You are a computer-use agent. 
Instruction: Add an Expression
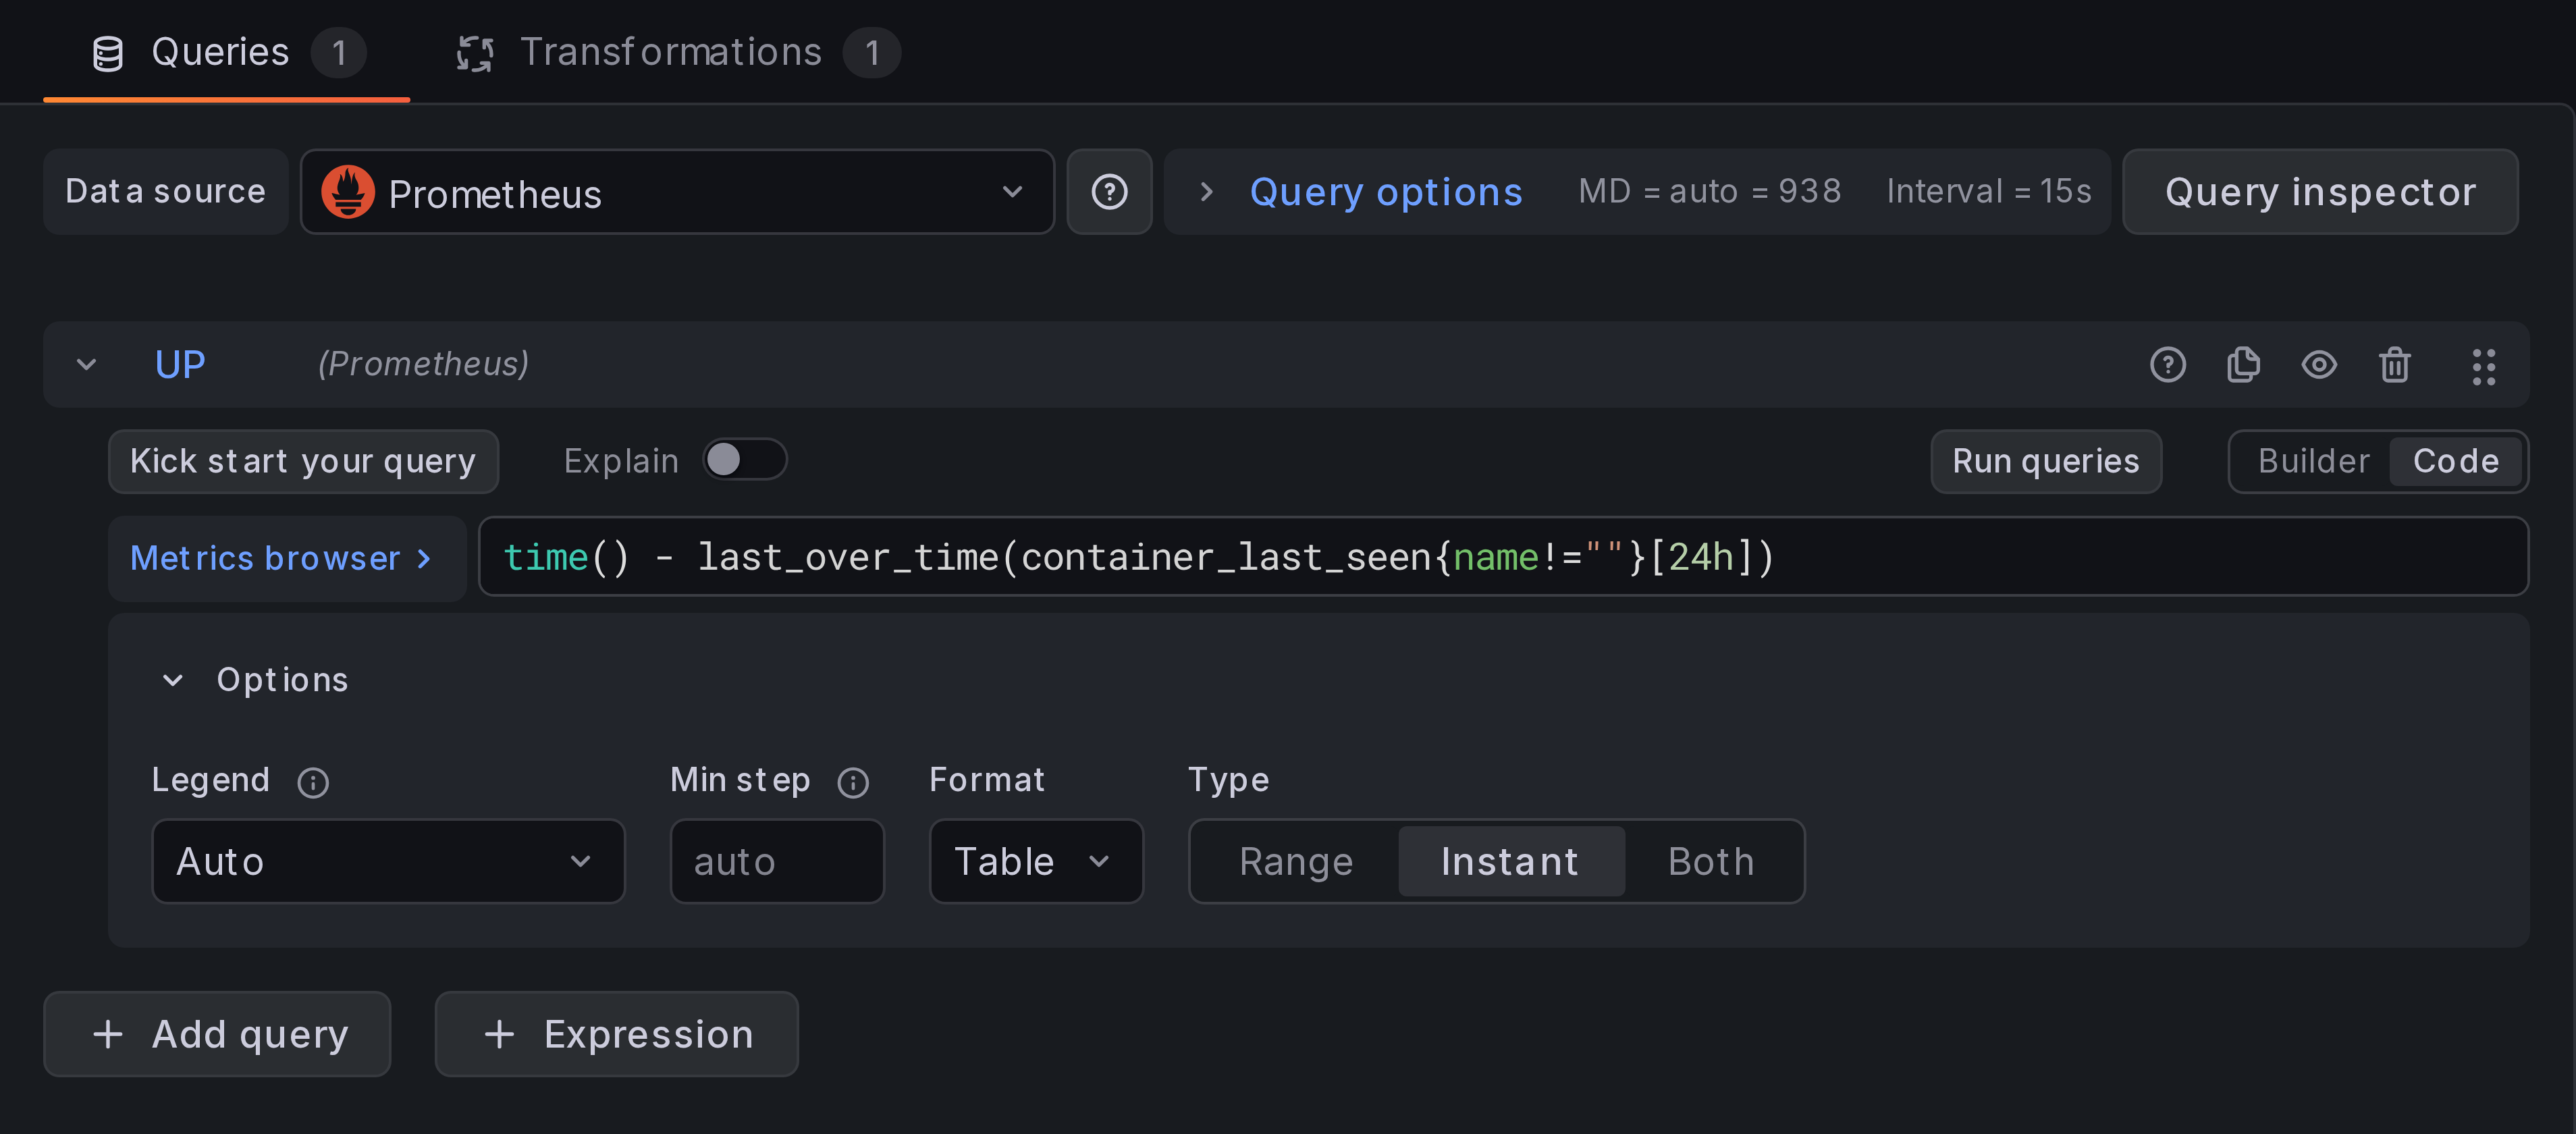pyautogui.click(x=617, y=1034)
